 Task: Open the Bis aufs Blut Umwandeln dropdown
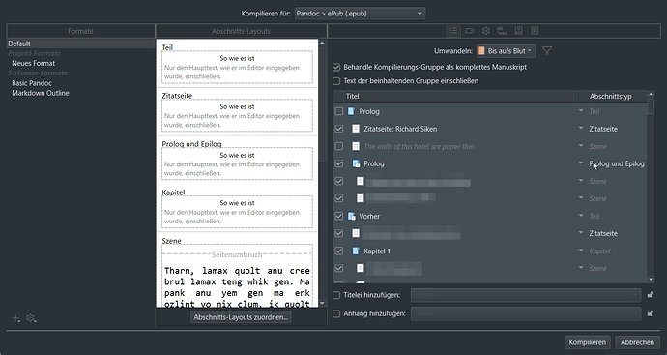click(506, 51)
